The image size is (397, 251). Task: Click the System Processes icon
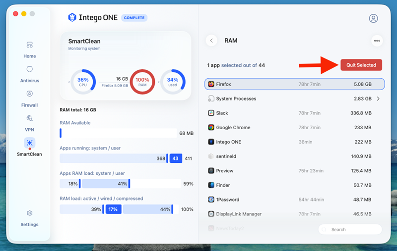[211, 99]
